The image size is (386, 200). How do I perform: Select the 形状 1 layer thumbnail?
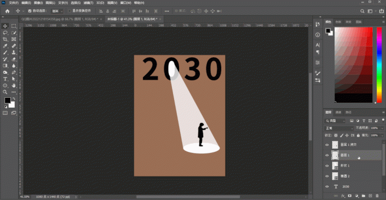point(335,166)
